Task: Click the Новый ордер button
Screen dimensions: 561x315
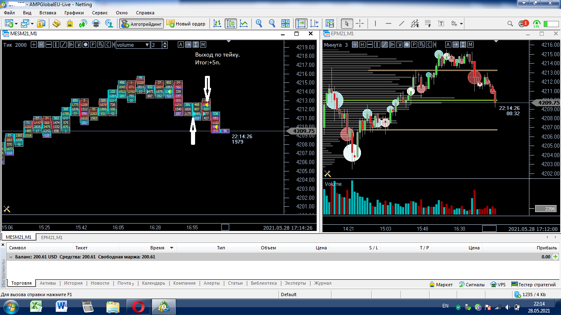Action: click(x=186, y=24)
